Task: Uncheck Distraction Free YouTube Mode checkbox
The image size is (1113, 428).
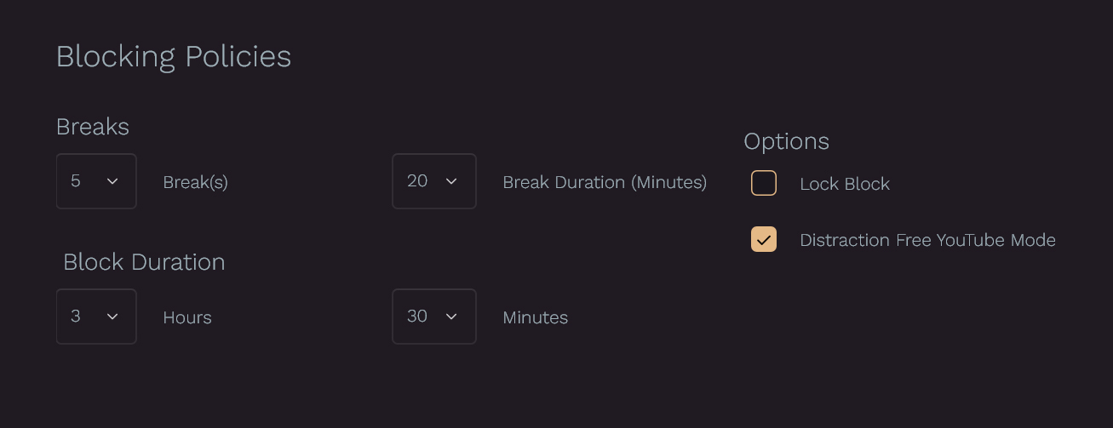Action: click(x=764, y=239)
